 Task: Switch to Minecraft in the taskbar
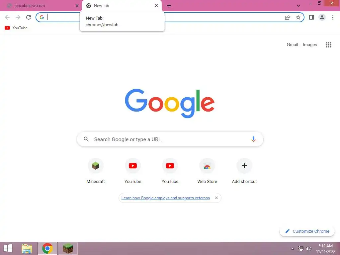click(68, 248)
